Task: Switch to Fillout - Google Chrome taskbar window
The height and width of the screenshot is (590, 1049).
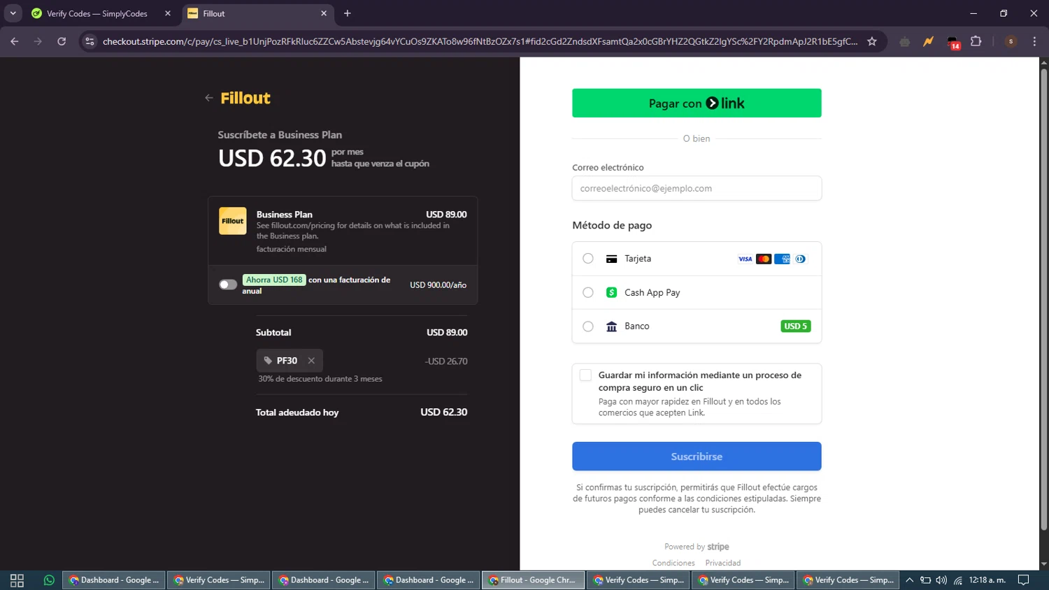Action: (533, 580)
